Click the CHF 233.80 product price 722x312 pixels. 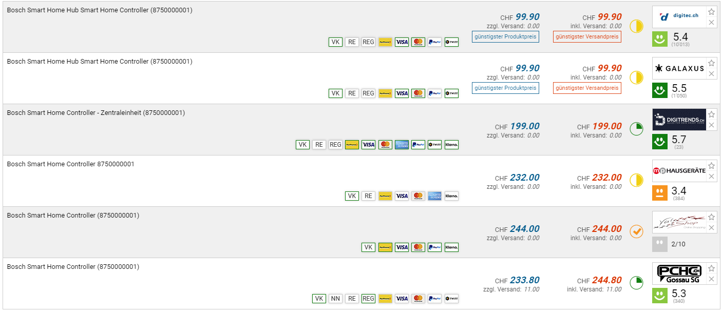524,280
